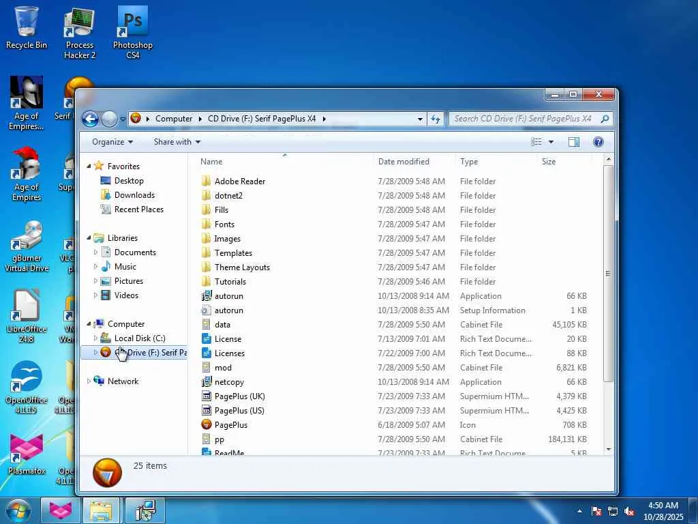Select the Plasmafox desktop shortcut
The image size is (698, 524).
click(27, 454)
